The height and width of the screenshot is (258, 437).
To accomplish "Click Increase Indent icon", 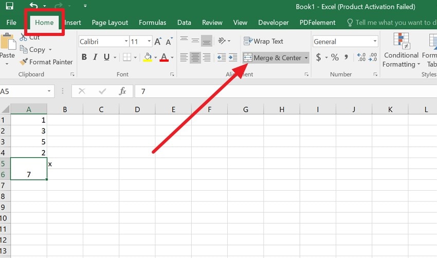I will coord(233,58).
